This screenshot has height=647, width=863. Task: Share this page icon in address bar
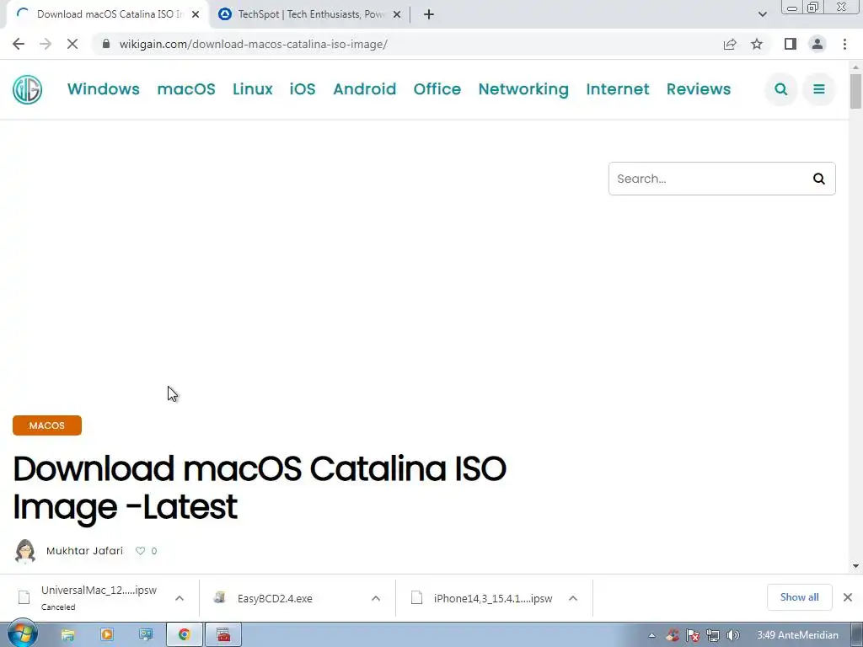[730, 44]
